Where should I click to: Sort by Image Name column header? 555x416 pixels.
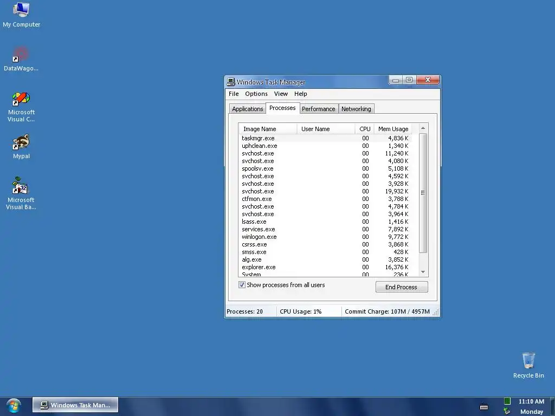[268, 129]
